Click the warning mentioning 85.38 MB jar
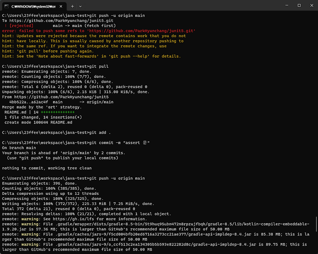 (156, 237)
